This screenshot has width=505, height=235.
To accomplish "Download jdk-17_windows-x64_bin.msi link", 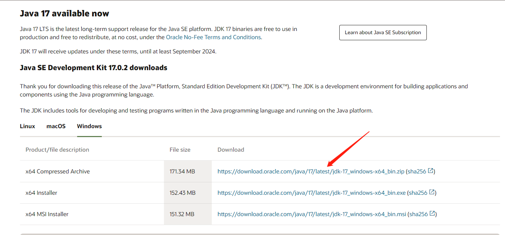I will pos(312,214).
